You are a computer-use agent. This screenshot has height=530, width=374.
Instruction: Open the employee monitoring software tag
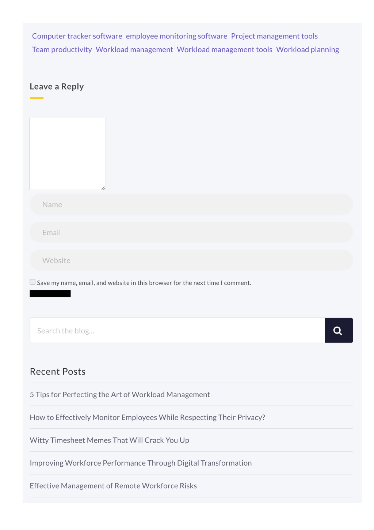(x=176, y=36)
